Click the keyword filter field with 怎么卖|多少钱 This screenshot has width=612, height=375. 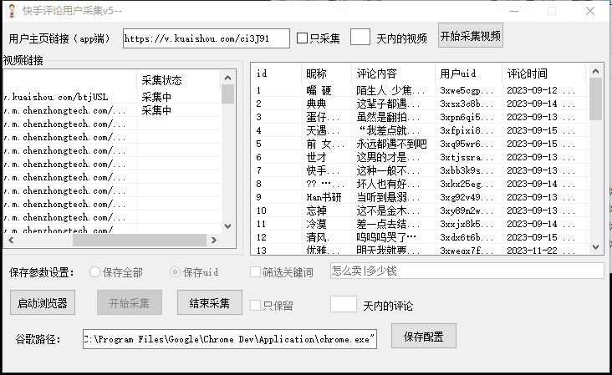click(466, 271)
